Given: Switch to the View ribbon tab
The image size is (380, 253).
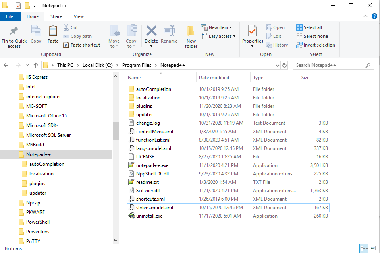Looking at the screenshot, I should pos(79,16).
